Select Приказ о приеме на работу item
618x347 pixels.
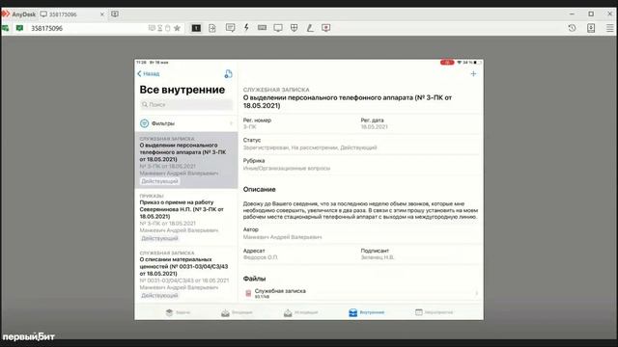[186, 217]
